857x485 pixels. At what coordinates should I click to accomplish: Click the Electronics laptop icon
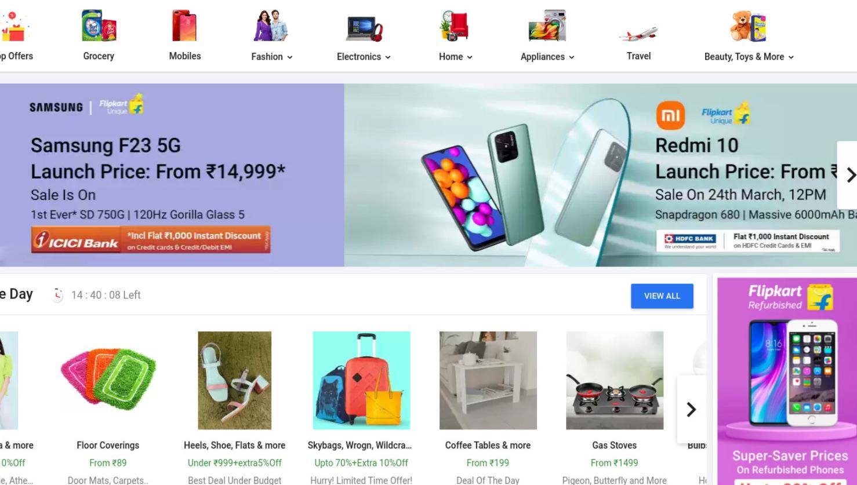click(364, 29)
